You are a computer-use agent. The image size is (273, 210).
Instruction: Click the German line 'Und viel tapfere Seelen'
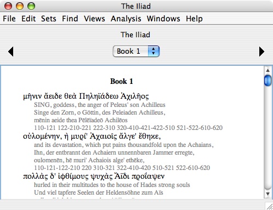(x=99, y=192)
